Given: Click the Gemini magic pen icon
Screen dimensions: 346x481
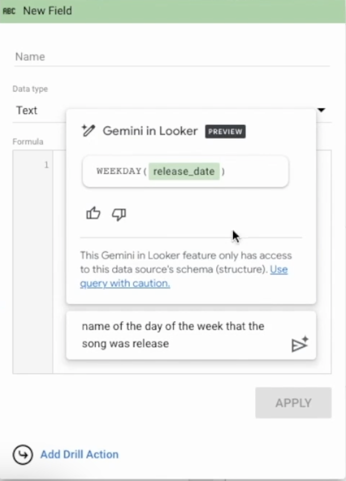Looking at the screenshot, I should [x=88, y=131].
